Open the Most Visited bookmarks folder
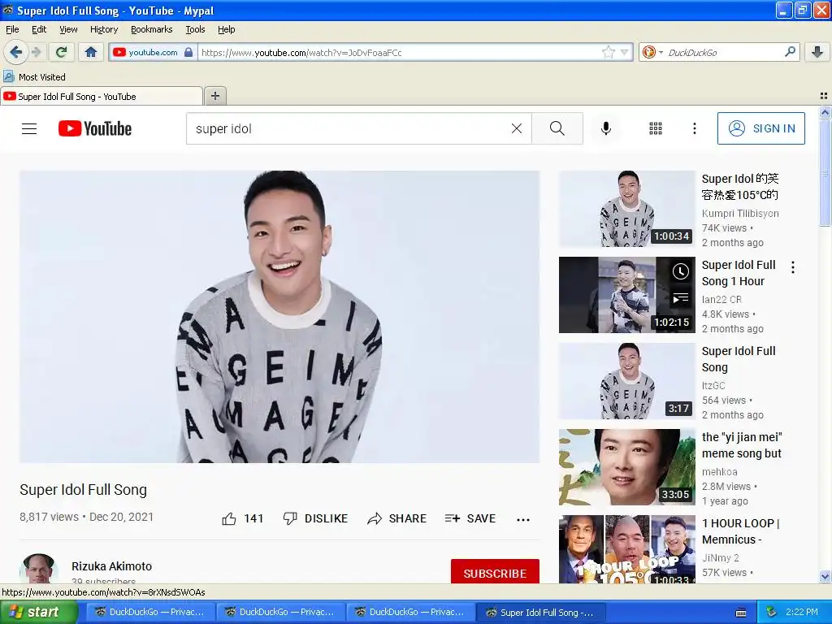 pyautogui.click(x=35, y=77)
